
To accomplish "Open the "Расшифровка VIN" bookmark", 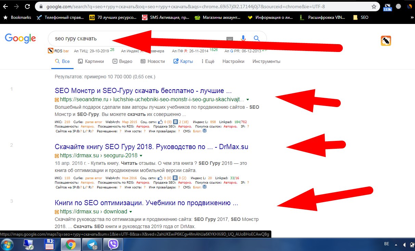I will tap(323, 17).
